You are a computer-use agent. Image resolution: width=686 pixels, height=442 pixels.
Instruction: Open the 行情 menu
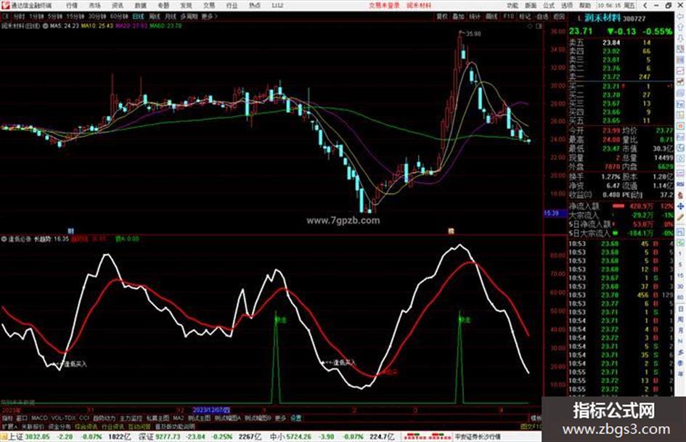[x=71, y=6]
